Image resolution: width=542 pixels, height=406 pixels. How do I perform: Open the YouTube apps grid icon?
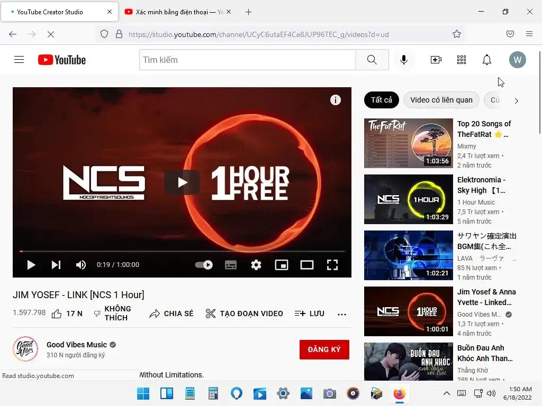462,60
